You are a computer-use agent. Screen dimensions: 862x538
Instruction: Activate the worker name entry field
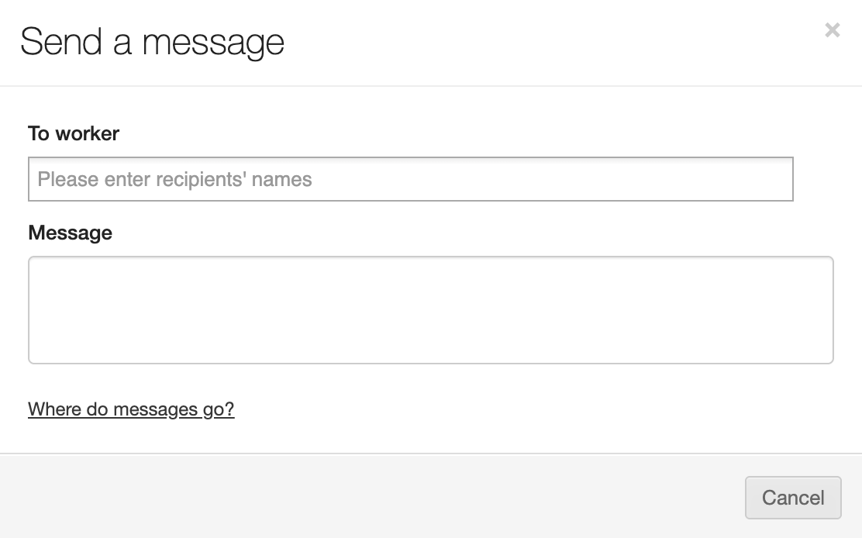coord(410,179)
